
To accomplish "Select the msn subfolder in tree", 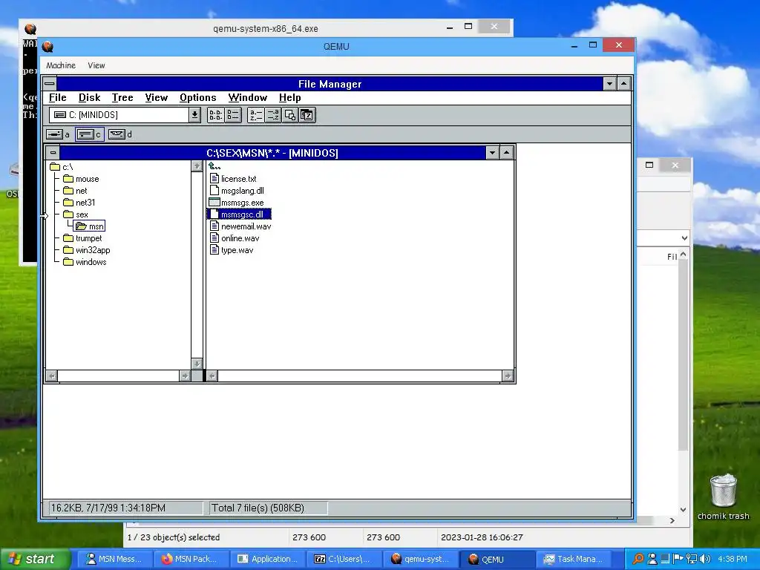I will coord(90,226).
